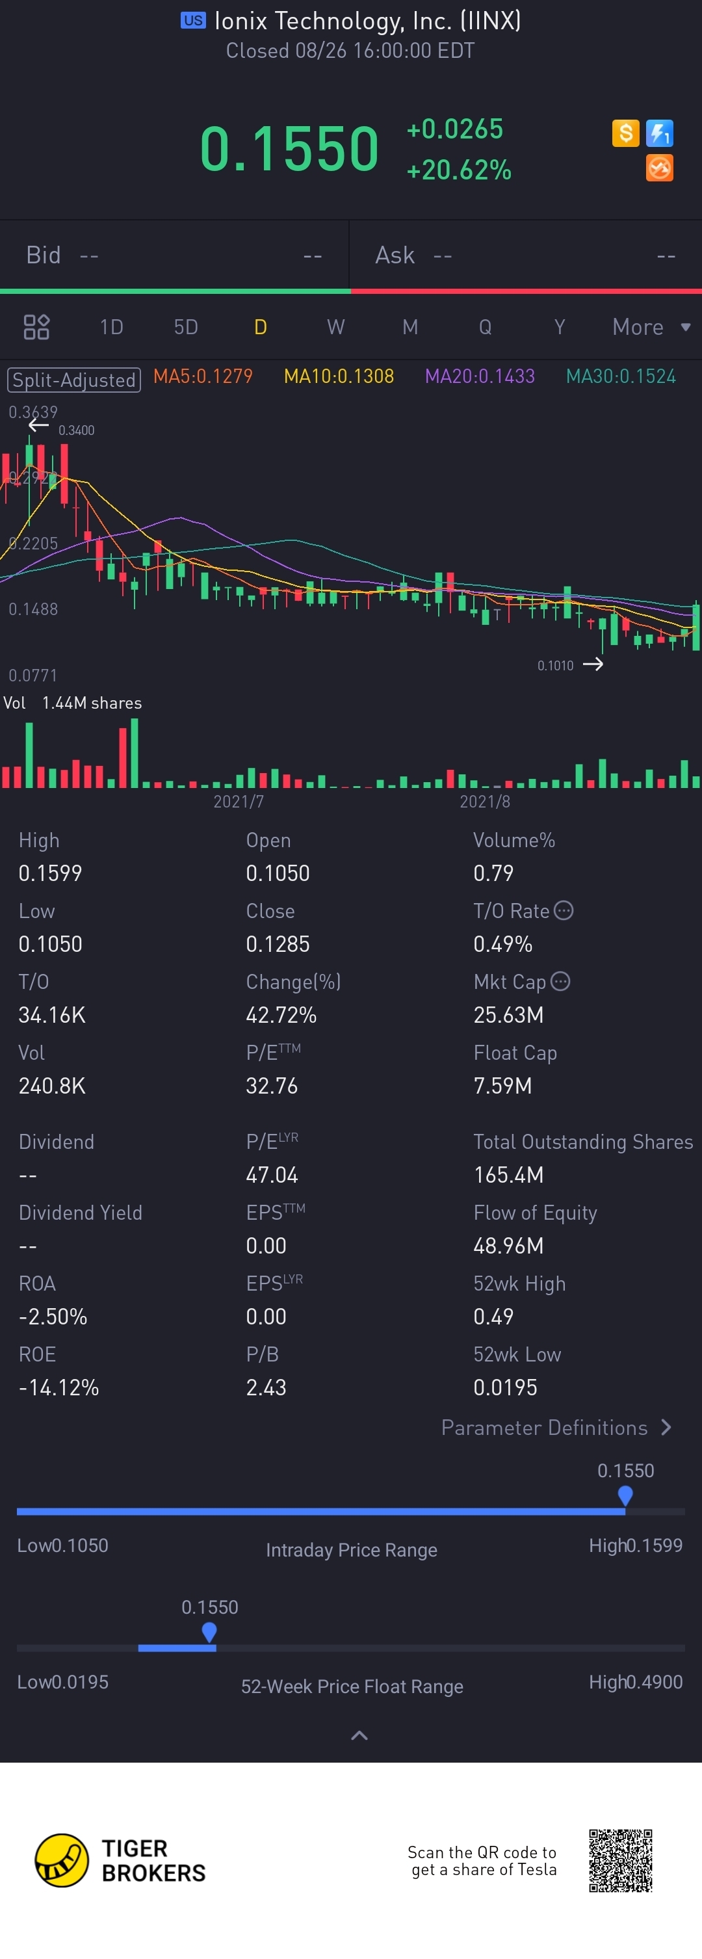Tap the MA5:0.1279 indicator label

click(203, 376)
